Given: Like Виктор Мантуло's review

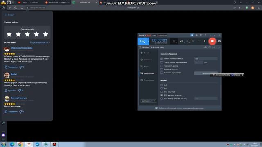Looking at the screenshot, I should tap(11, 111).
